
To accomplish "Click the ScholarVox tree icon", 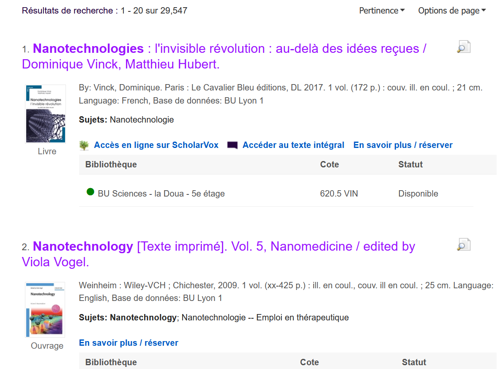I will pos(84,145).
